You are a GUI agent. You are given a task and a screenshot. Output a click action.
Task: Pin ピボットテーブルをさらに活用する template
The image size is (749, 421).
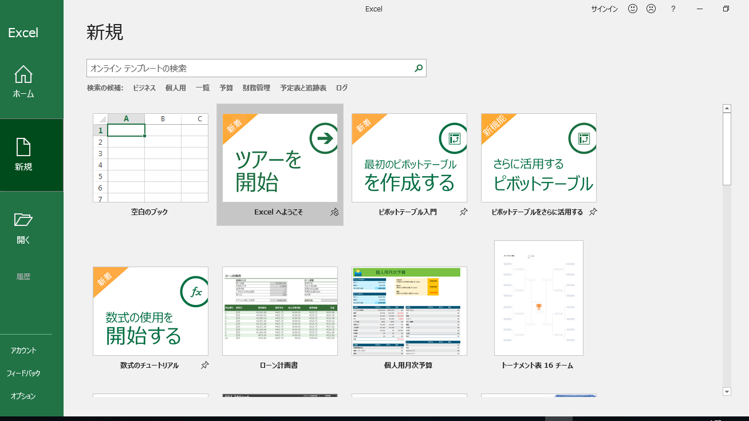click(x=593, y=212)
